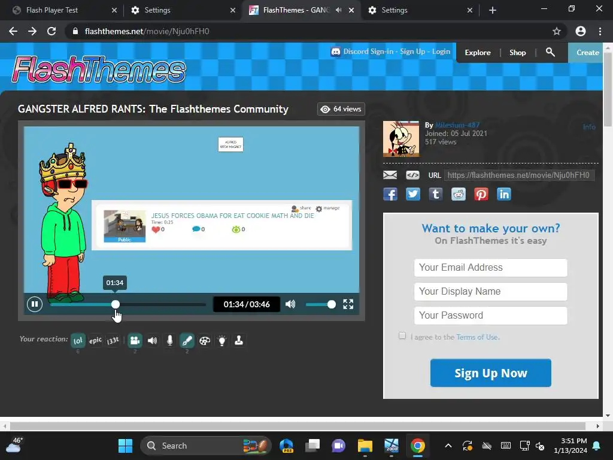Click the video volume slider knob
The width and height of the screenshot is (613, 460).
(331, 304)
